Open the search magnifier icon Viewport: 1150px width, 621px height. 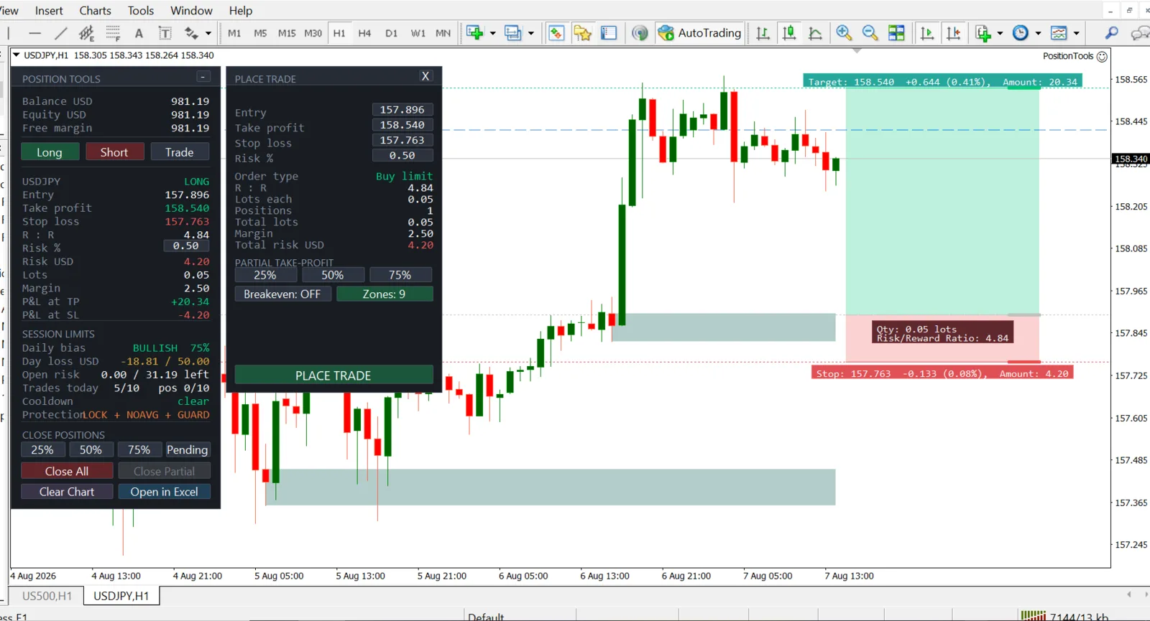(x=1112, y=33)
